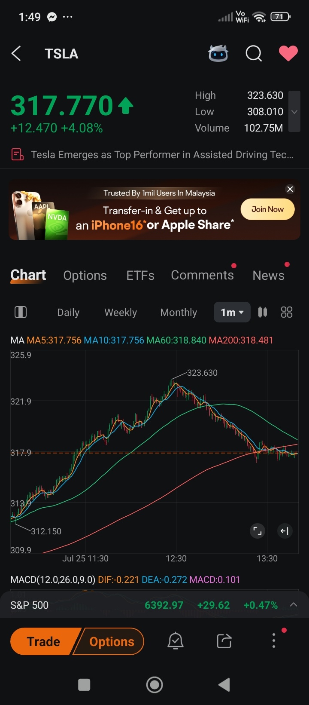309x705 pixels.
Task: Set a price alert with bell icon
Action: 175,641
